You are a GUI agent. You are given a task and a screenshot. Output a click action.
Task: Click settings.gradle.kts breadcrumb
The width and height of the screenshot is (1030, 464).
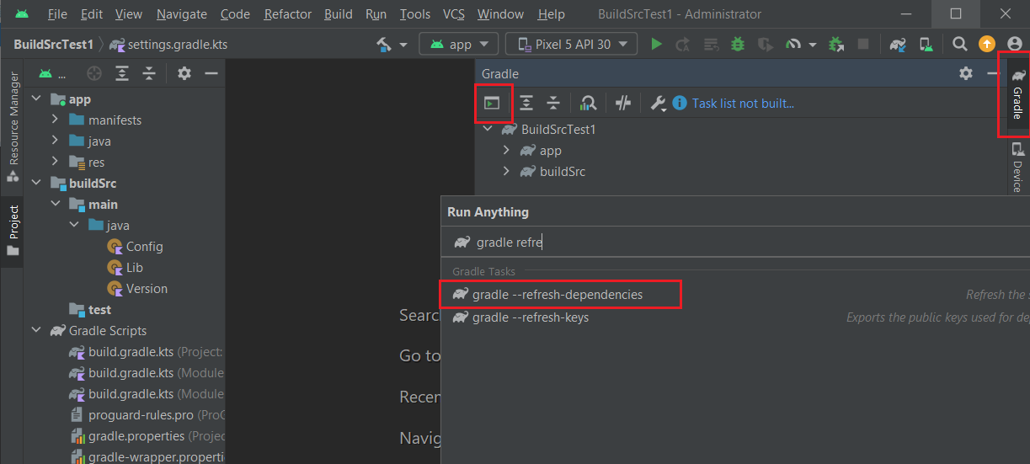pyautogui.click(x=168, y=44)
